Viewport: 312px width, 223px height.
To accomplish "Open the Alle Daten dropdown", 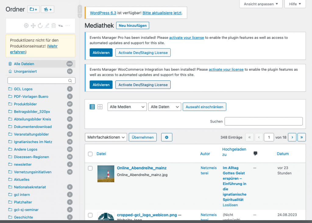I will (x=165, y=107).
